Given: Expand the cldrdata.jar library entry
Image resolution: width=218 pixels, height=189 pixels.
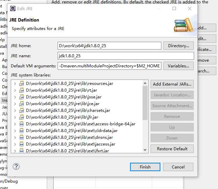Looking at the screenshot, I should (15, 131).
